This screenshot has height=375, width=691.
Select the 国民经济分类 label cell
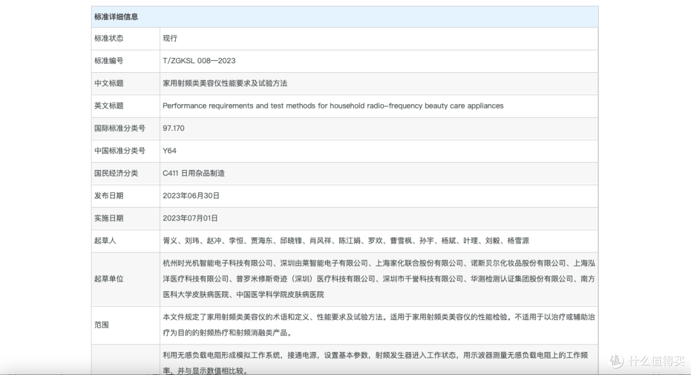tap(125, 173)
